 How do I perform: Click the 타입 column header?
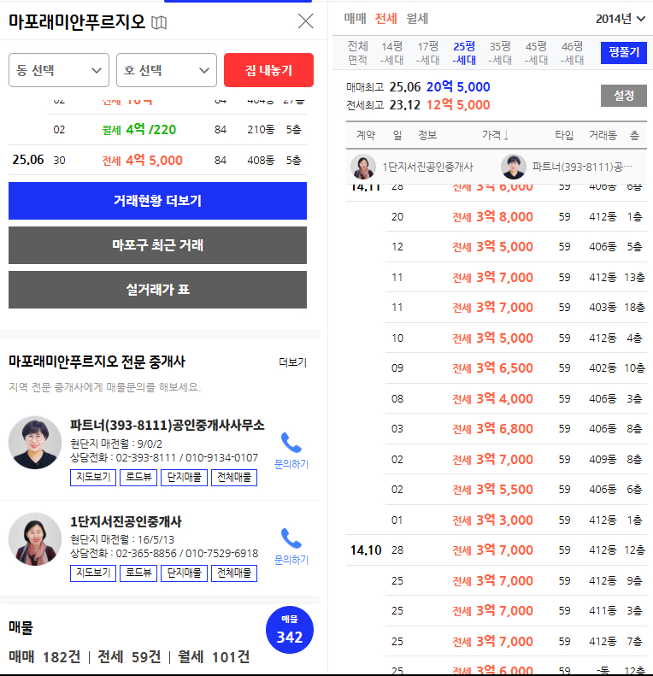tap(564, 135)
